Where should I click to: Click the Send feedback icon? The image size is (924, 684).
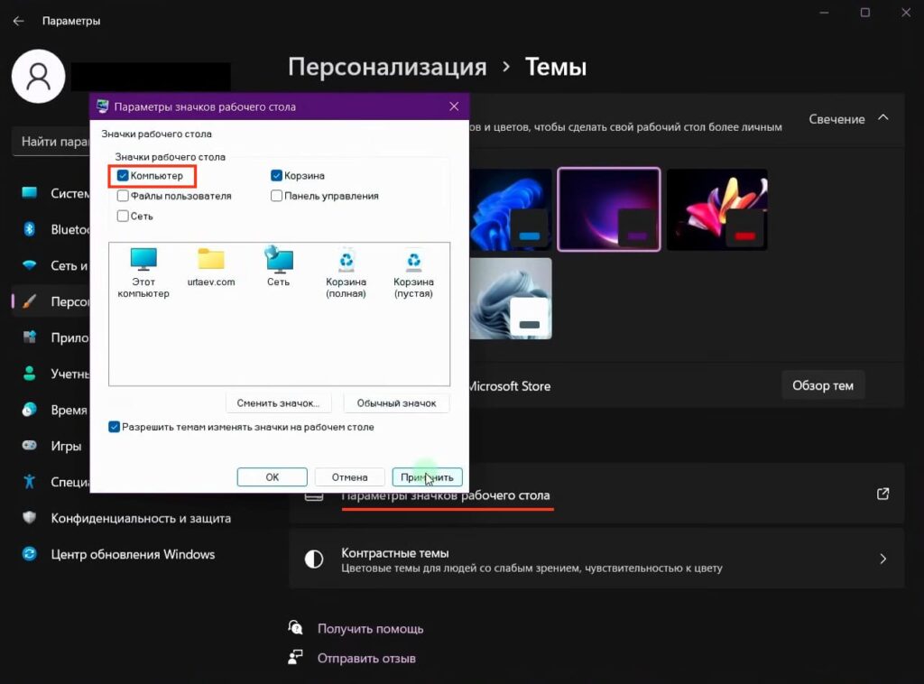point(295,657)
